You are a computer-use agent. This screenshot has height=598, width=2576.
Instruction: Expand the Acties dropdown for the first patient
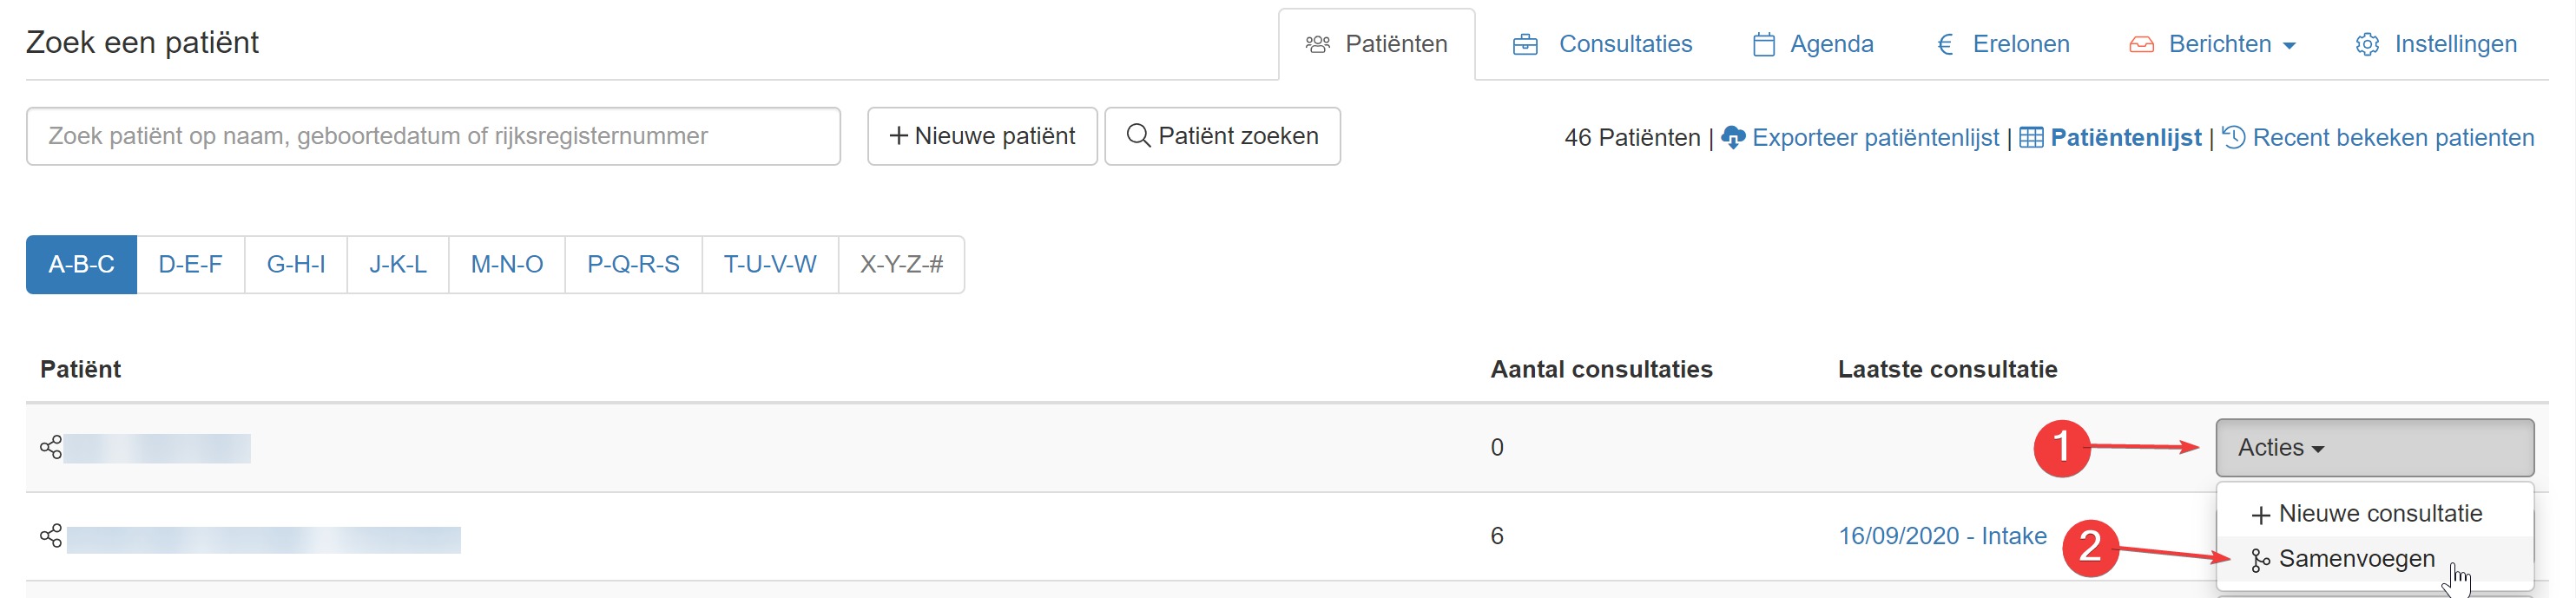pos(2374,448)
